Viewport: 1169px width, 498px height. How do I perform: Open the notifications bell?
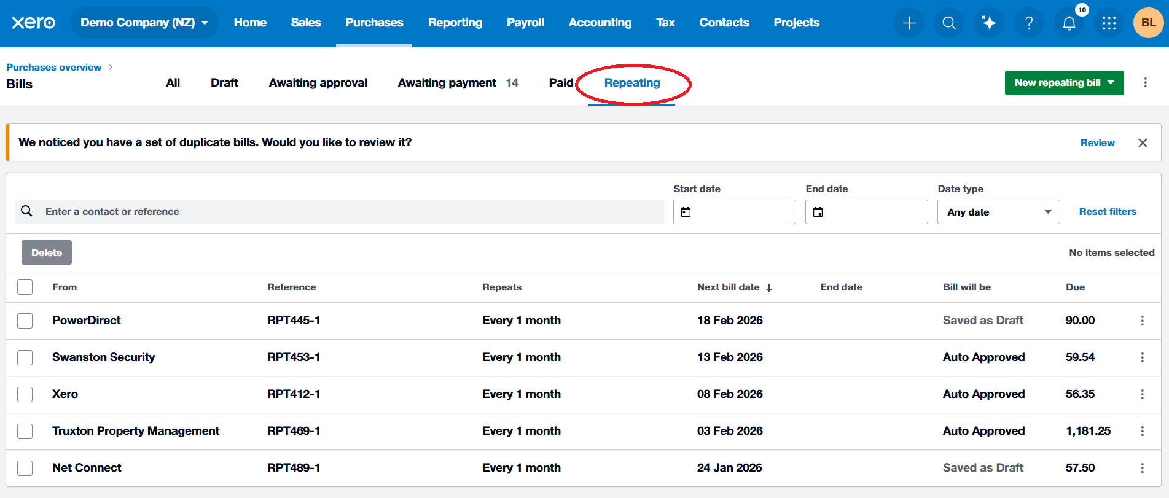coord(1069,23)
